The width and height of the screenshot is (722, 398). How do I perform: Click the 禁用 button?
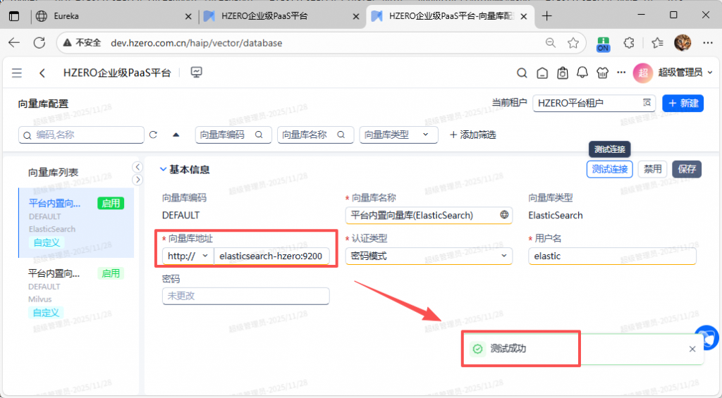tap(653, 169)
